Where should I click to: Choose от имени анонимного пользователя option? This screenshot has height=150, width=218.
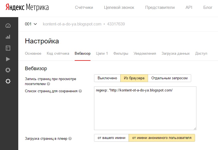point(162,138)
